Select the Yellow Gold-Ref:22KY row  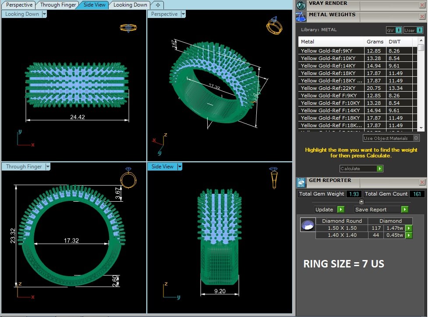(x=332, y=88)
